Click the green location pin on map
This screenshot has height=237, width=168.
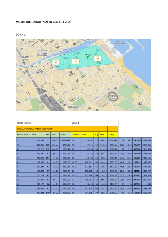coord(87,57)
